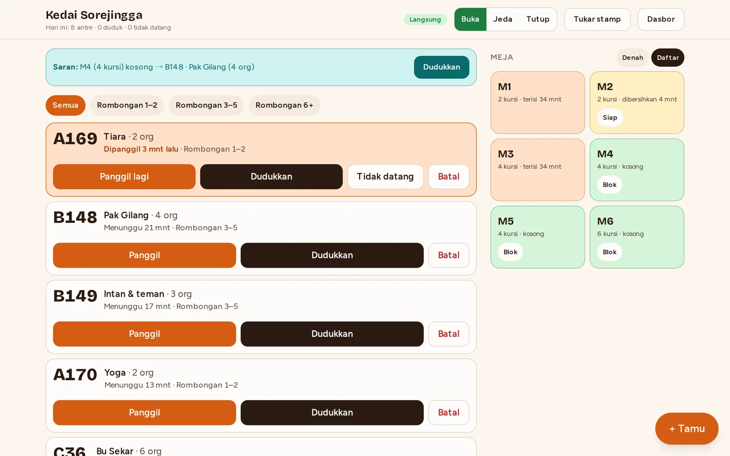Click the A170 queue number
The image size is (730, 456).
75,375
